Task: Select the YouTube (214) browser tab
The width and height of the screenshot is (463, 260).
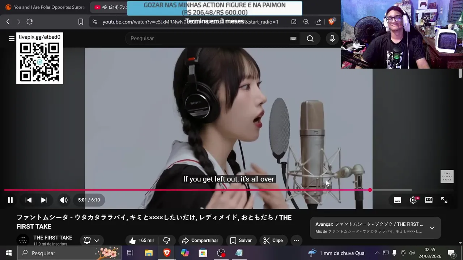Action: pos(109,7)
